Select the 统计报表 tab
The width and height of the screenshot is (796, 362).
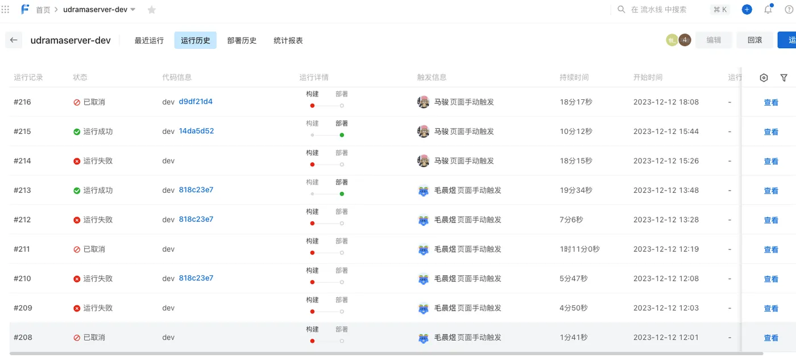(288, 40)
